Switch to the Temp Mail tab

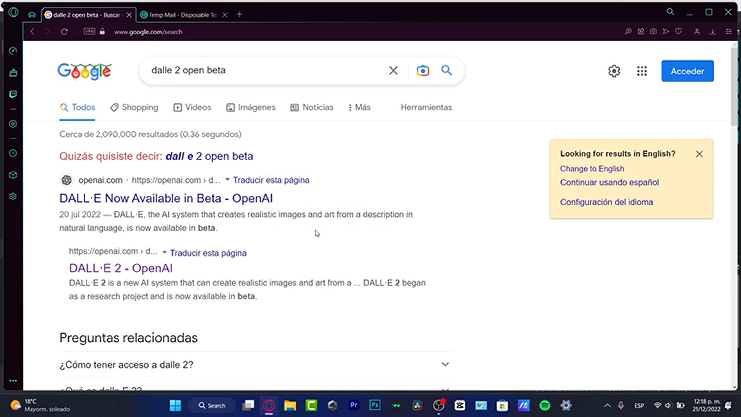[179, 15]
